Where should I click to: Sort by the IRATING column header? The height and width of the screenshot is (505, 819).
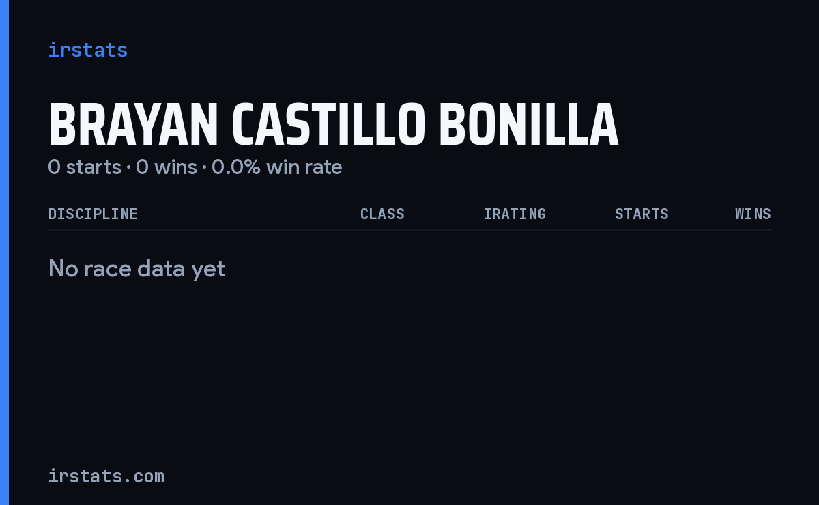point(515,214)
